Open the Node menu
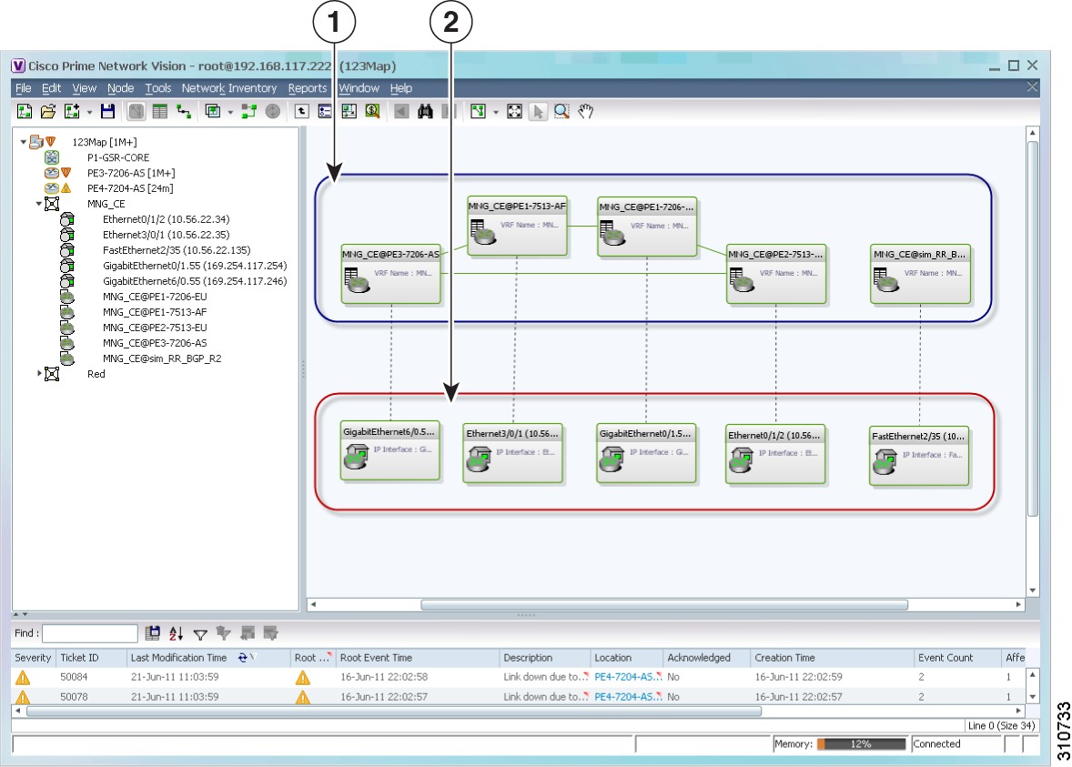Viewport: 1072px width, 767px height. [120, 88]
